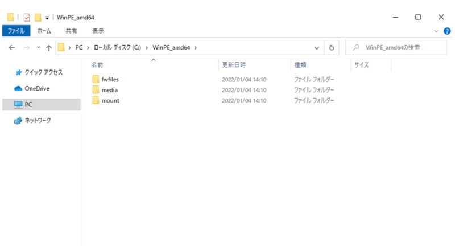Image resolution: width=455 pixels, height=246 pixels.
Task: Click the WinPE_amd64の検索 search box
Action: pos(396,48)
